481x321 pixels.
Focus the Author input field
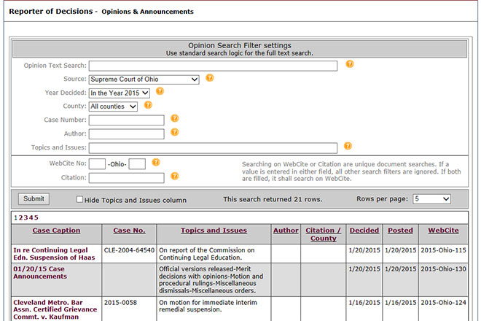coord(126,134)
